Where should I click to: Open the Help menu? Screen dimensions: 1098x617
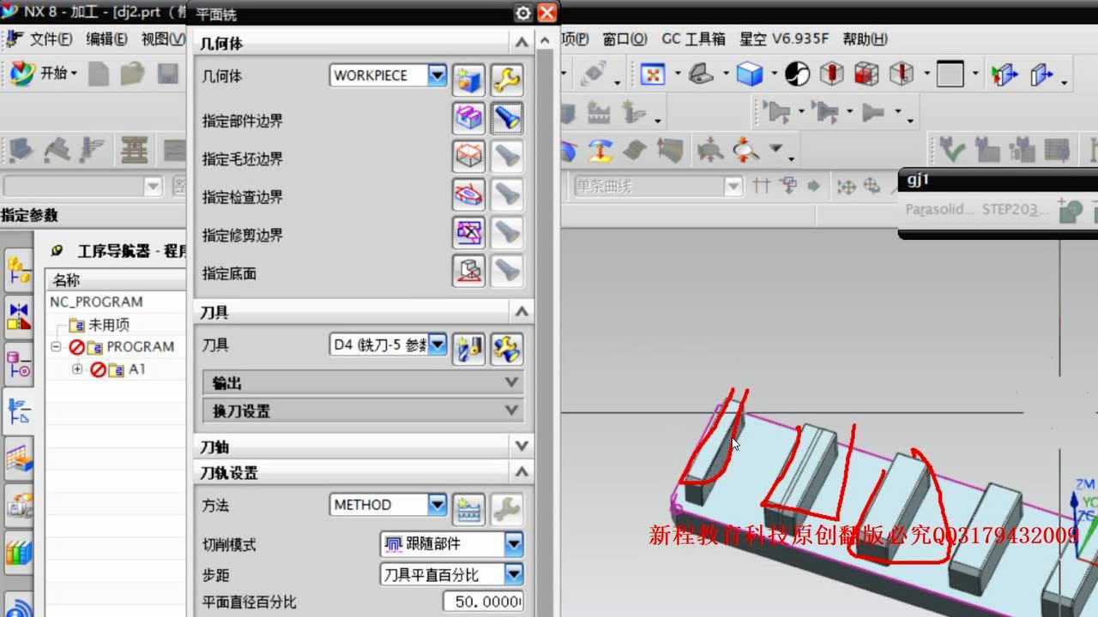click(865, 39)
